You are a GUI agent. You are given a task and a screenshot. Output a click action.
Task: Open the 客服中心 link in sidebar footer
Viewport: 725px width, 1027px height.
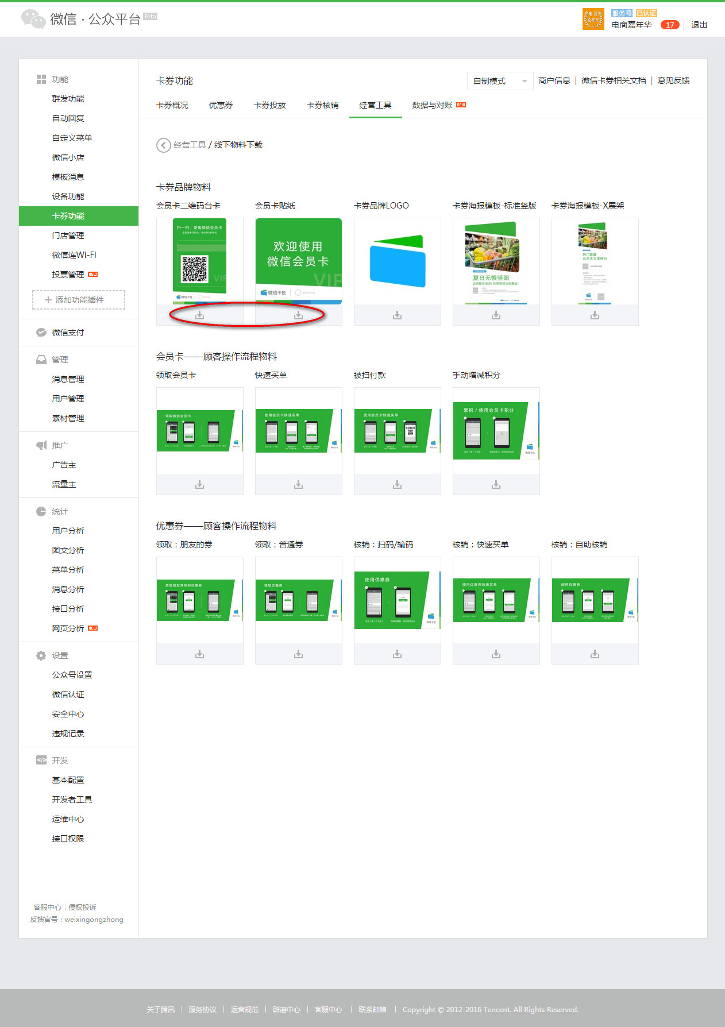(x=47, y=908)
